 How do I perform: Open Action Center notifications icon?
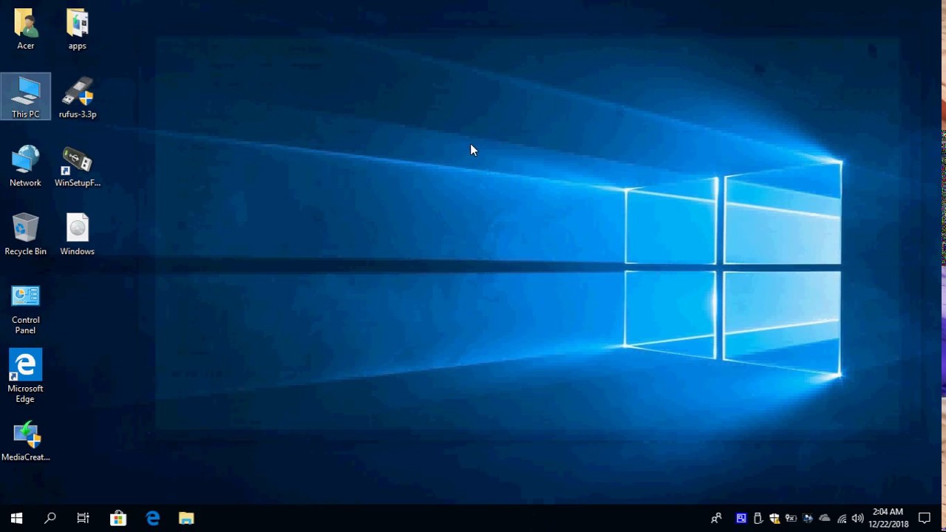point(925,518)
